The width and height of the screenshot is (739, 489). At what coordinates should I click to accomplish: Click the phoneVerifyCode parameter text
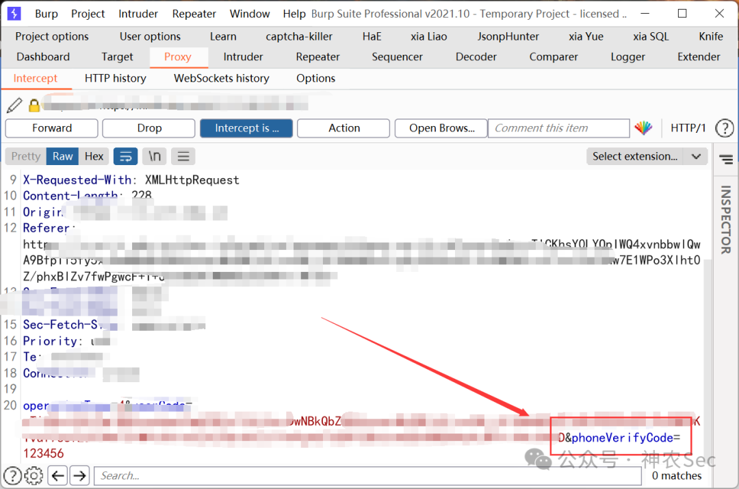623,438
